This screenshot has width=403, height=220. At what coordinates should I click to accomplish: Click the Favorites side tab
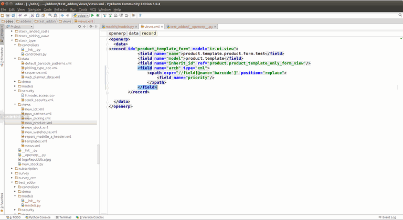(x=2, y=203)
